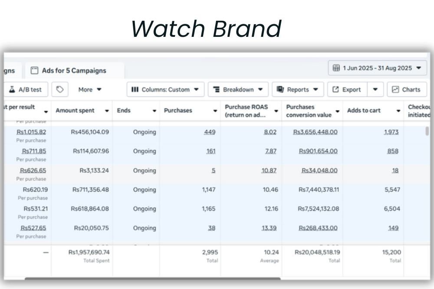434x289 pixels.
Task: Click the Columns bars icon
Action: [135, 90]
